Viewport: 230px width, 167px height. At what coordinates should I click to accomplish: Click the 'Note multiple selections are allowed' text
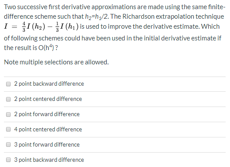(x=56, y=62)
